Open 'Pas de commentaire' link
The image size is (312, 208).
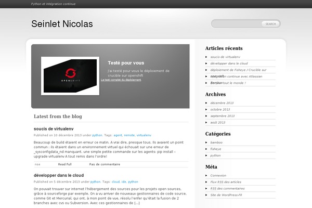tap(105, 164)
